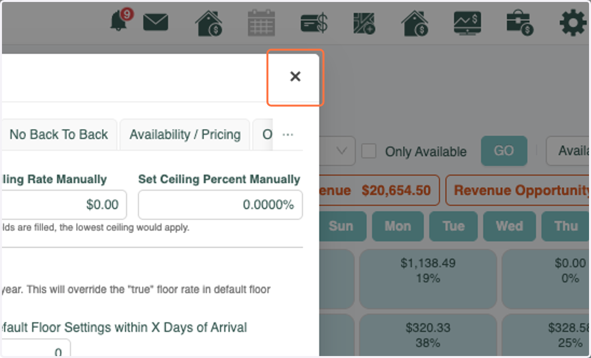Viewport: 591px width, 358px height.
Task: Open the briefcase dollar icon
Action: pos(520,23)
